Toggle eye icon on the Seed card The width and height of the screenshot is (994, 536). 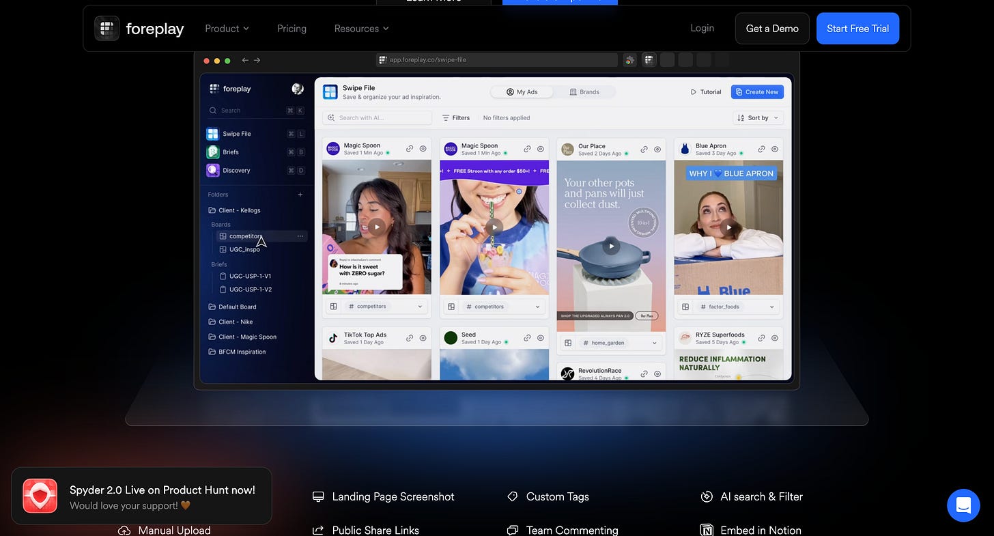(x=541, y=338)
